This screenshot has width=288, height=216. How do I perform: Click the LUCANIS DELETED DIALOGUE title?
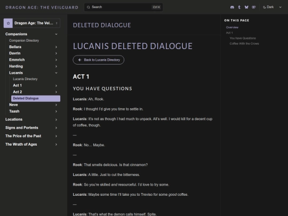[133, 46]
